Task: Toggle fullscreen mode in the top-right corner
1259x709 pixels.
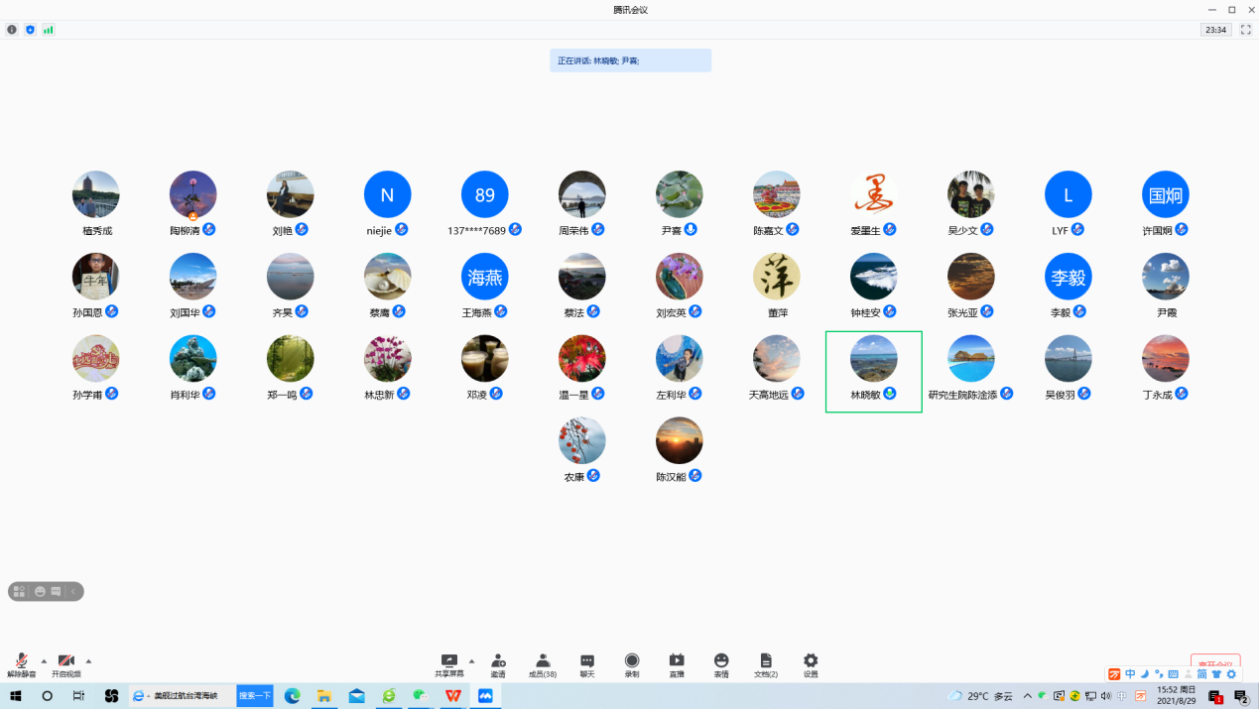Action: [1245, 30]
